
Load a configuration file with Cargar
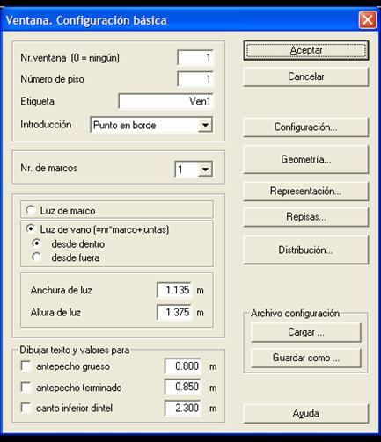(305, 332)
